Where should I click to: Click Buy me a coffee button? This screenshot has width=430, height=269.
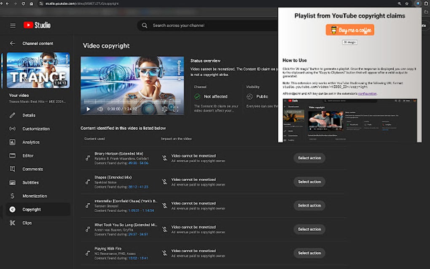pyautogui.click(x=350, y=30)
